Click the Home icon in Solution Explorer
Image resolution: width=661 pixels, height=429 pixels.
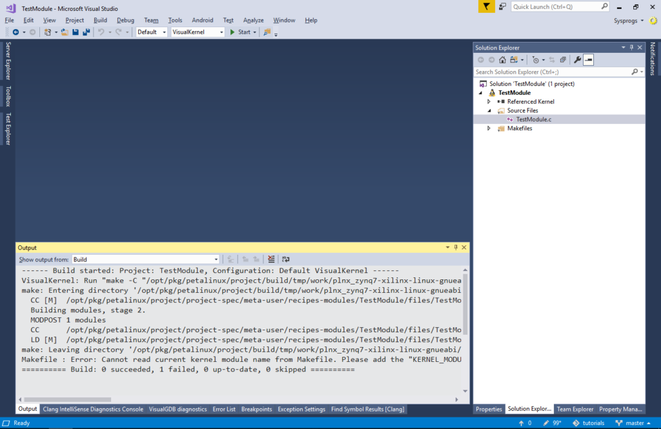[x=502, y=60]
